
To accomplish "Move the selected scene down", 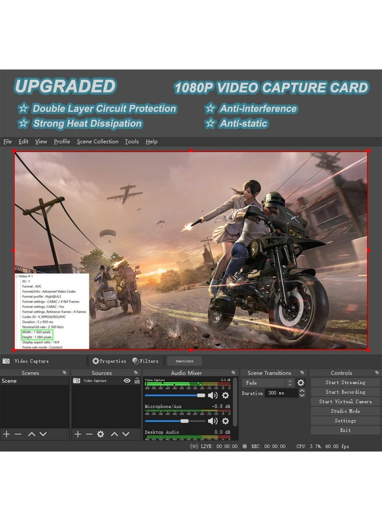I will [x=43, y=434].
